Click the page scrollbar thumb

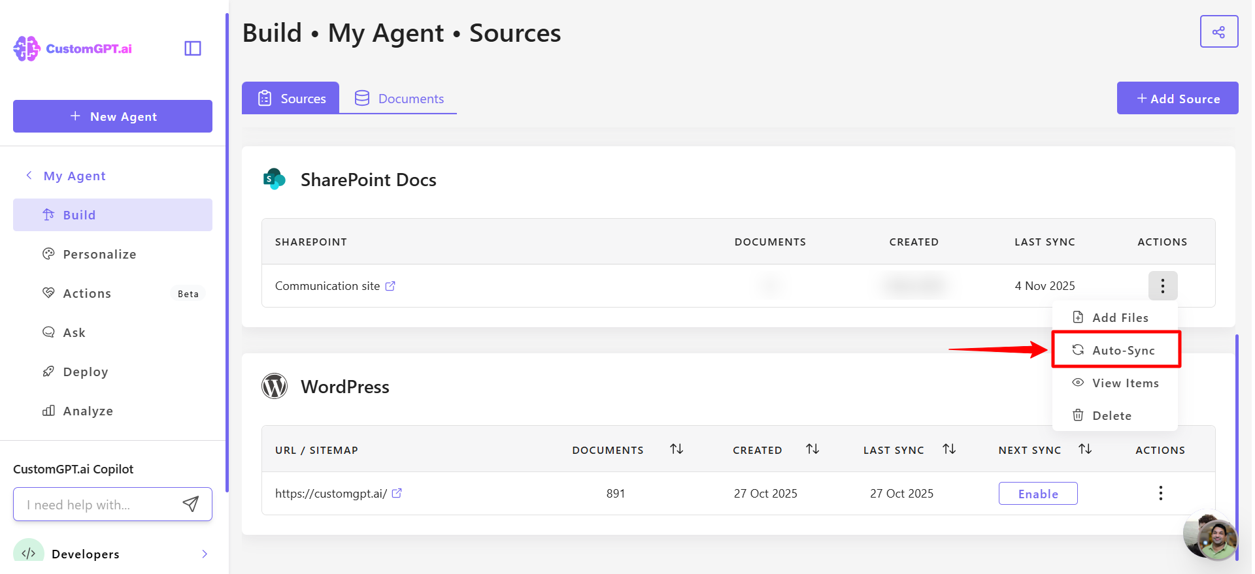1237,447
